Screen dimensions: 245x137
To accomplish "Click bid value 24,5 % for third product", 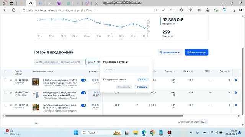I will click(95, 105).
